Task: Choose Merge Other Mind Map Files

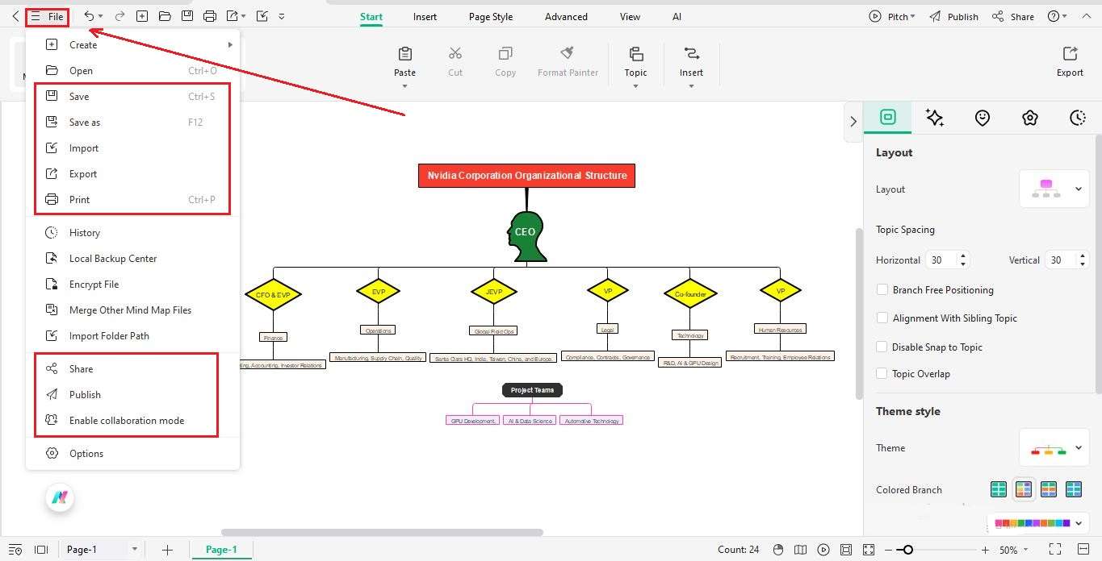Action: pyautogui.click(x=132, y=310)
